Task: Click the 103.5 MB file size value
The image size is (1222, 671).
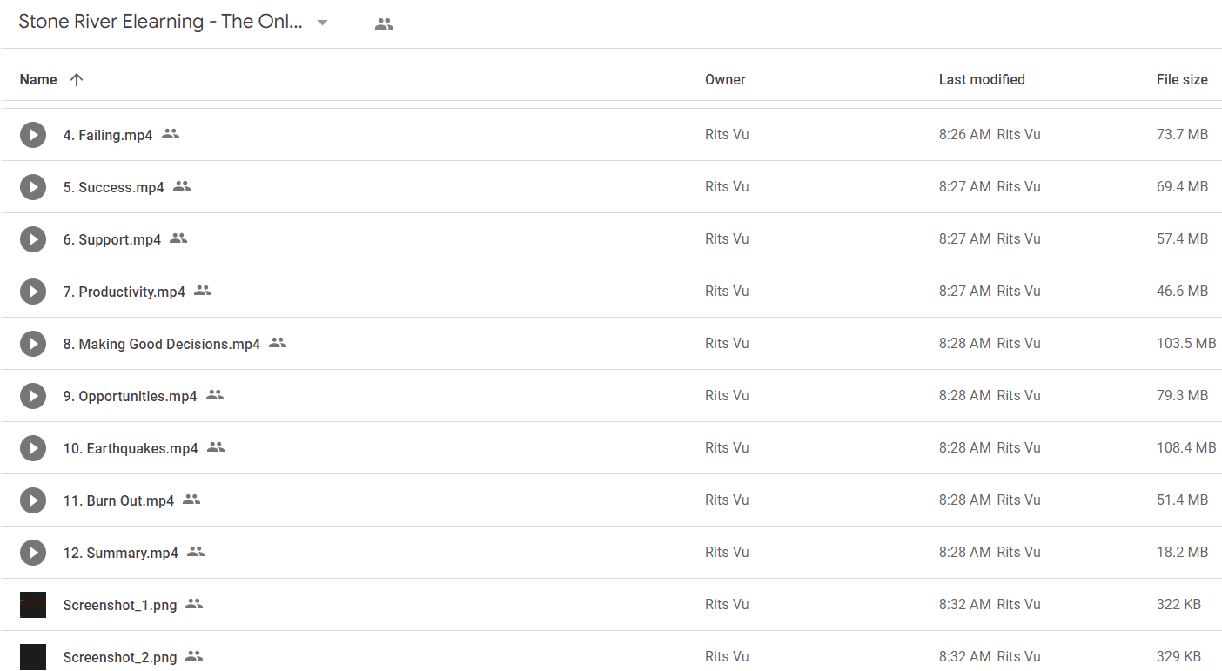Action: 1186,344
